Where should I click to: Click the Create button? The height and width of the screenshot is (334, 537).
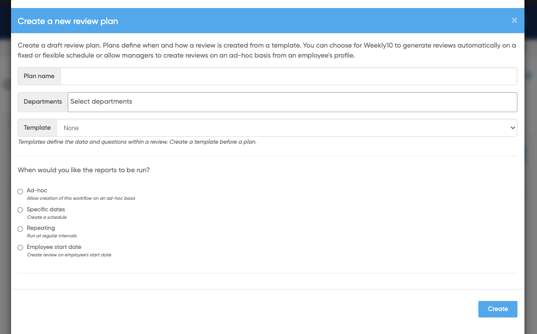click(497, 309)
